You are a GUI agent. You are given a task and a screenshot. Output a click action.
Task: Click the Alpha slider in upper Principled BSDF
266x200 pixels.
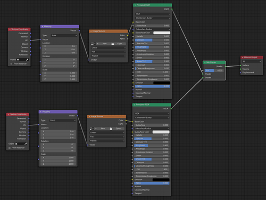click(153, 86)
